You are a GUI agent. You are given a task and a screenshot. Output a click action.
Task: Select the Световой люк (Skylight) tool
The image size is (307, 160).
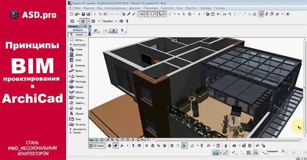(x=77, y=98)
